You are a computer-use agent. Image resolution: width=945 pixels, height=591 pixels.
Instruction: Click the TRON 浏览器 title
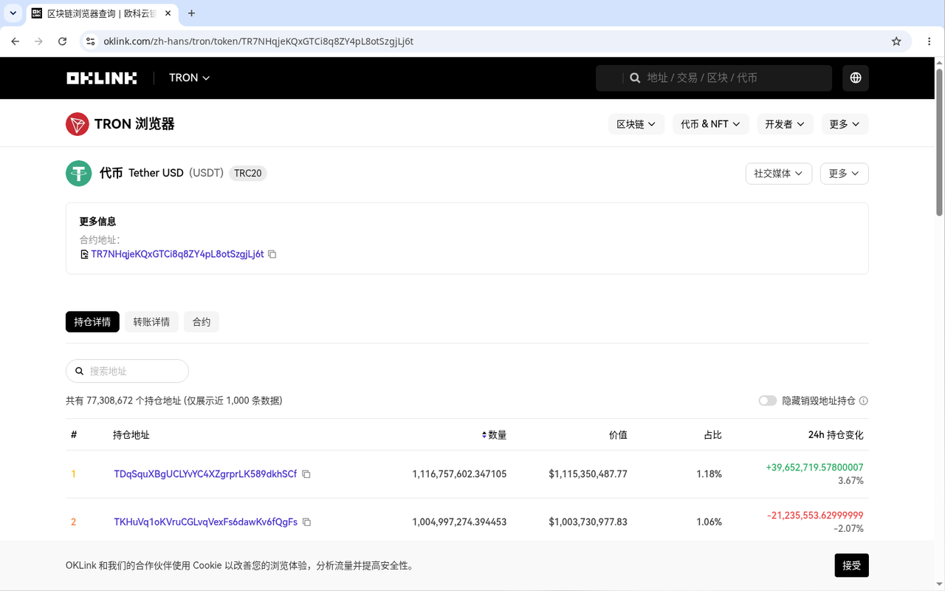(134, 124)
